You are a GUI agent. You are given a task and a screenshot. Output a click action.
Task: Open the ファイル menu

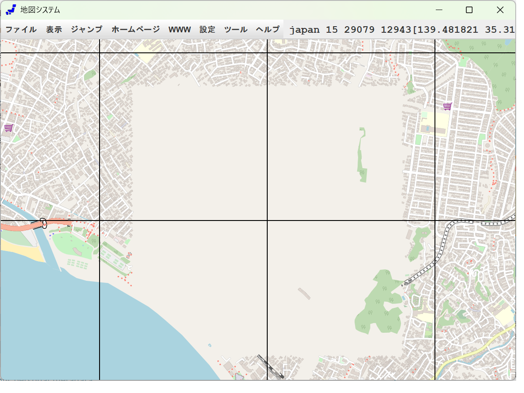tap(21, 30)
